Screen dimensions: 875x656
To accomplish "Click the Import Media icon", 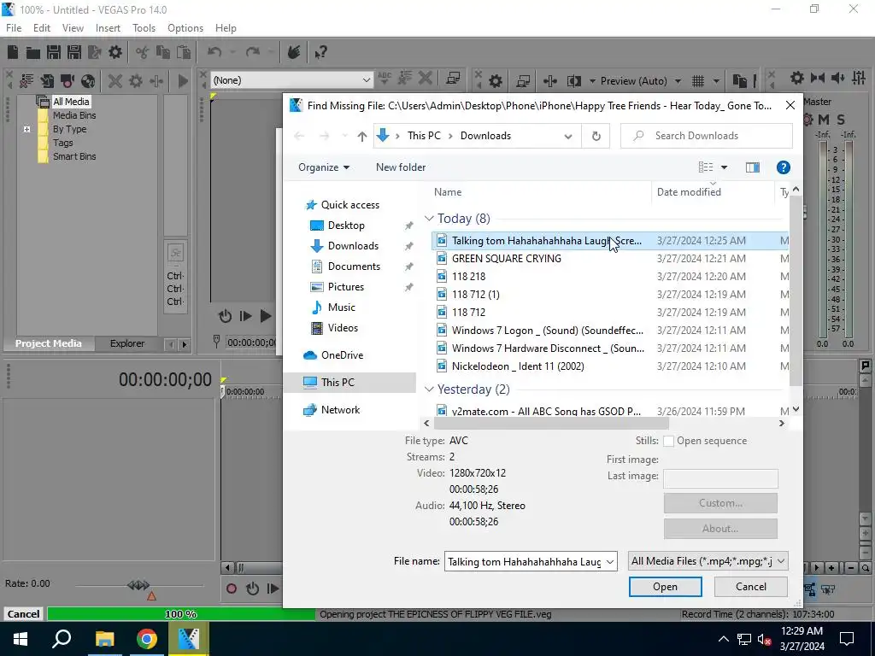I will (47, 81).
